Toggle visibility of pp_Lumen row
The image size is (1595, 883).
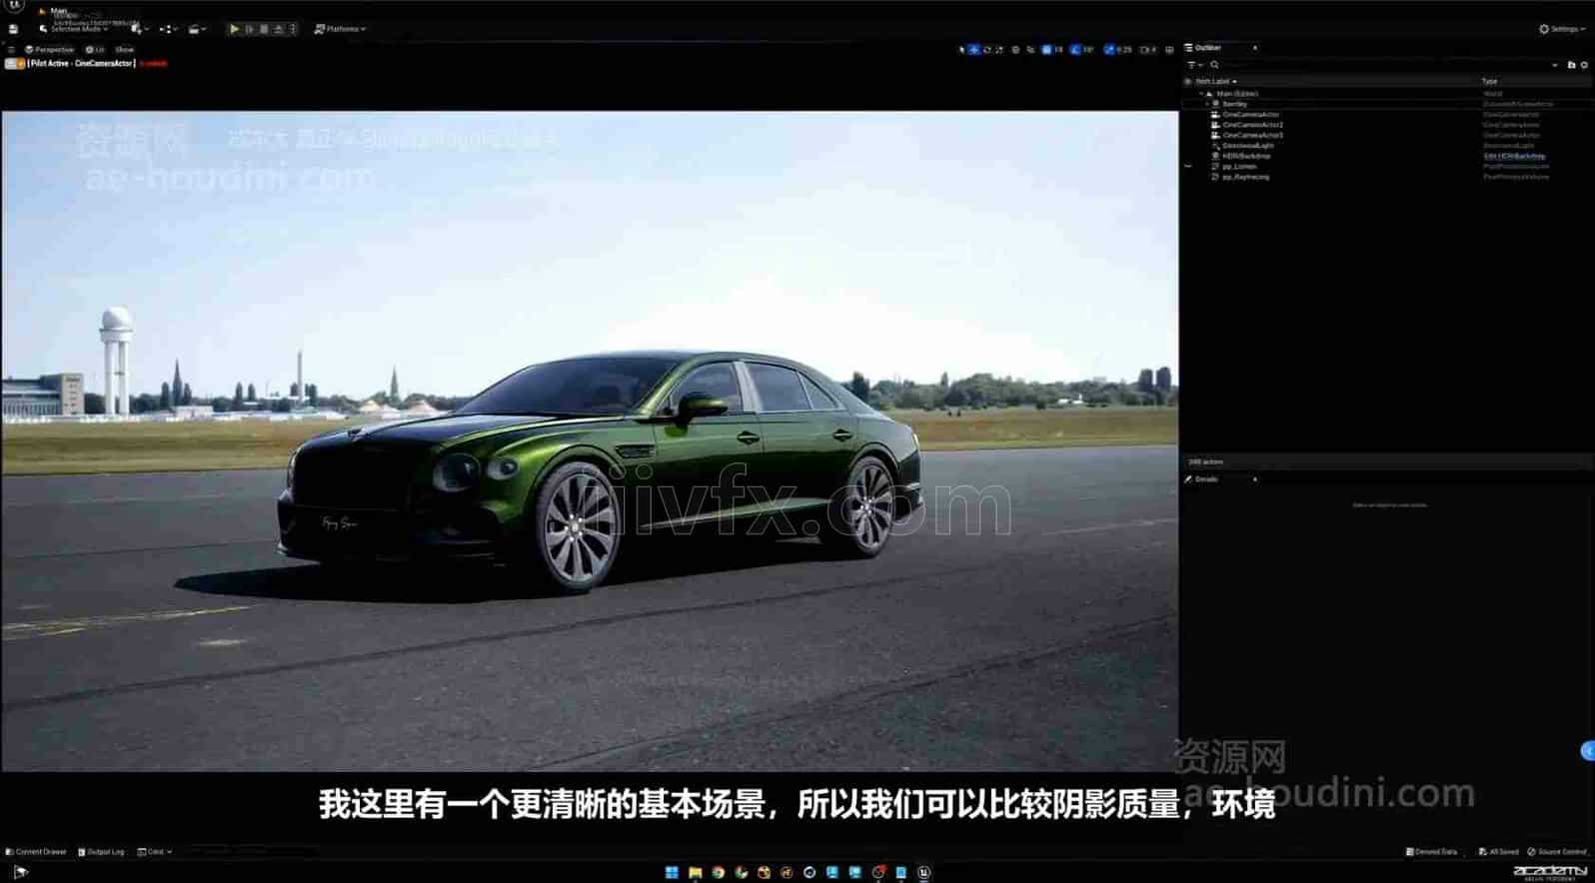coord(1188,167)
